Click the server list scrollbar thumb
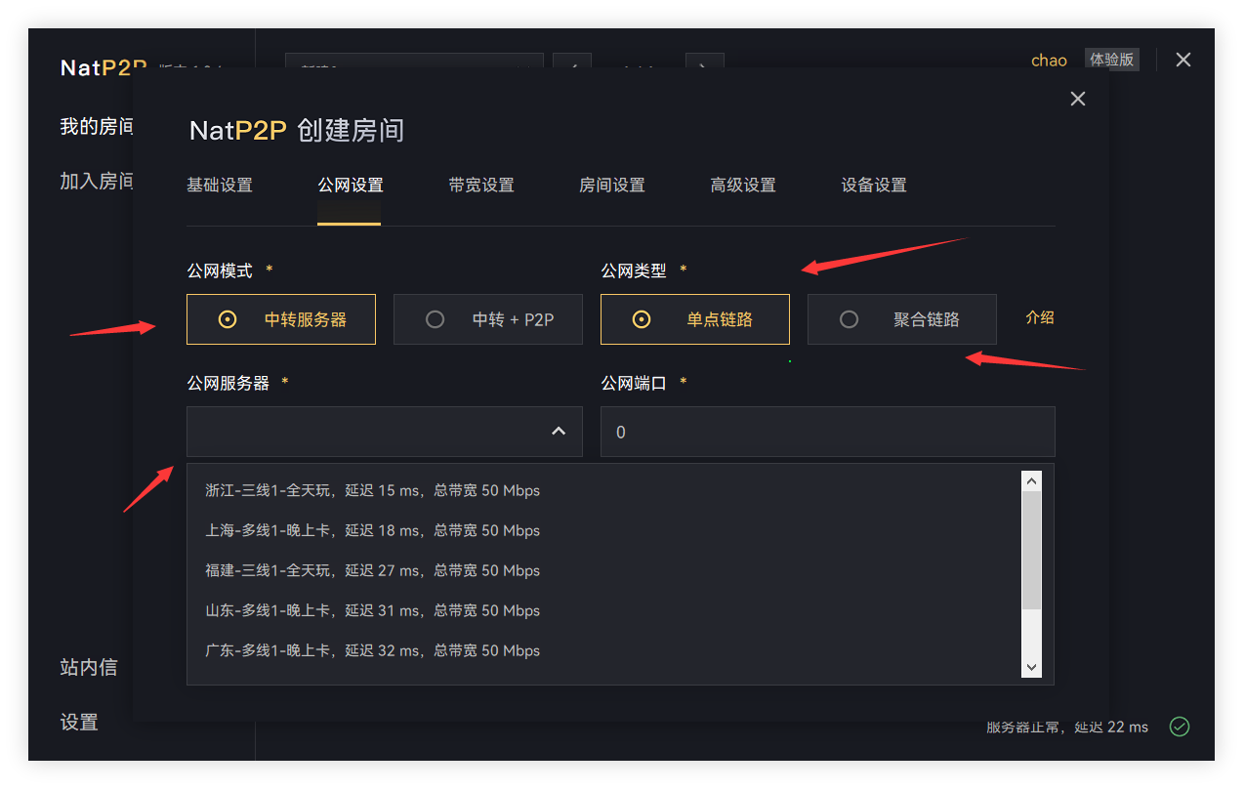1245x791 pixels. (1031, 551)
